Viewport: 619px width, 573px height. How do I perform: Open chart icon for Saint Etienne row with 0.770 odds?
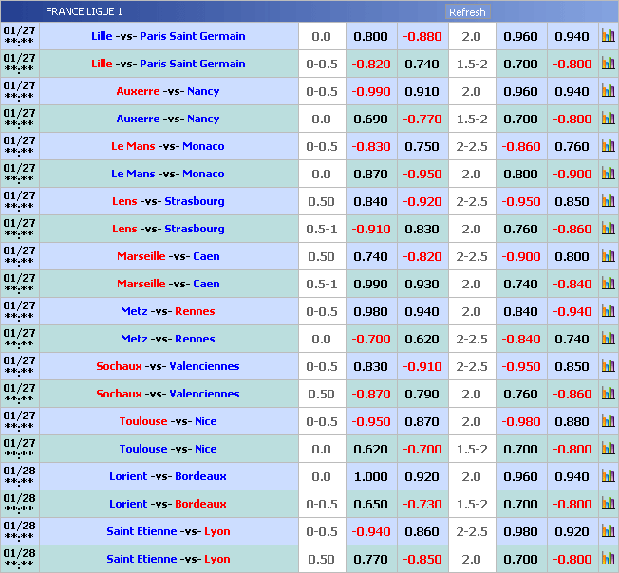[x=608, y=560]
